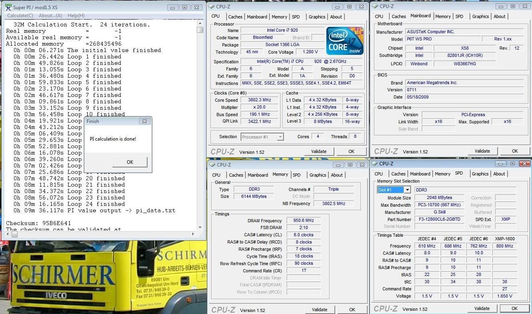
Task: Click the package value 'Socket 1366 LGA'
Action: 282,45
